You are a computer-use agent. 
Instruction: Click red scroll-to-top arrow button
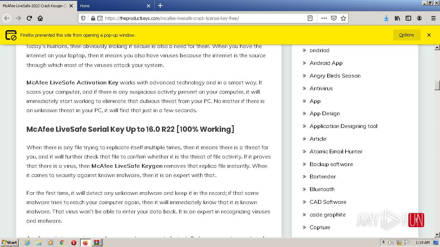pyautogui.click(x=416, y=220)
